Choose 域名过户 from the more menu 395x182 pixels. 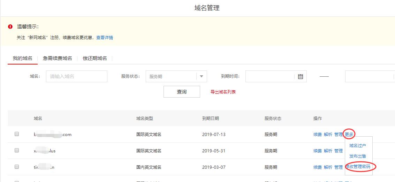click(357, 145)
